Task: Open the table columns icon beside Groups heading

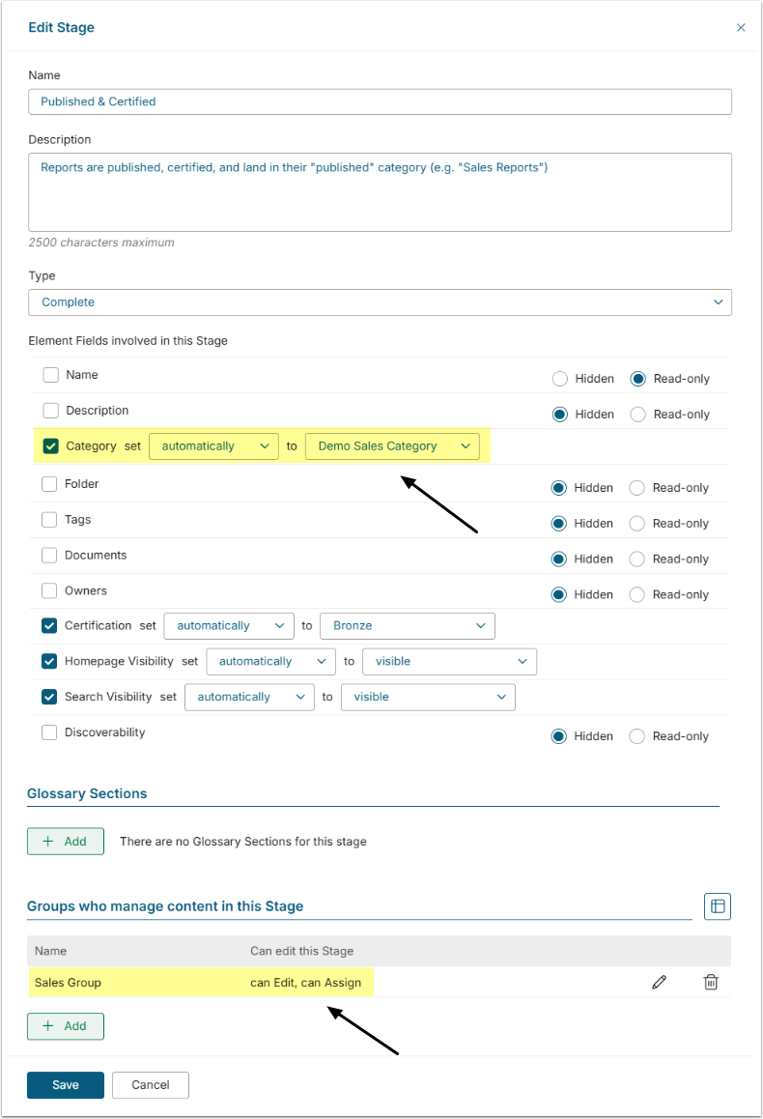Action: tap(718, 905)
